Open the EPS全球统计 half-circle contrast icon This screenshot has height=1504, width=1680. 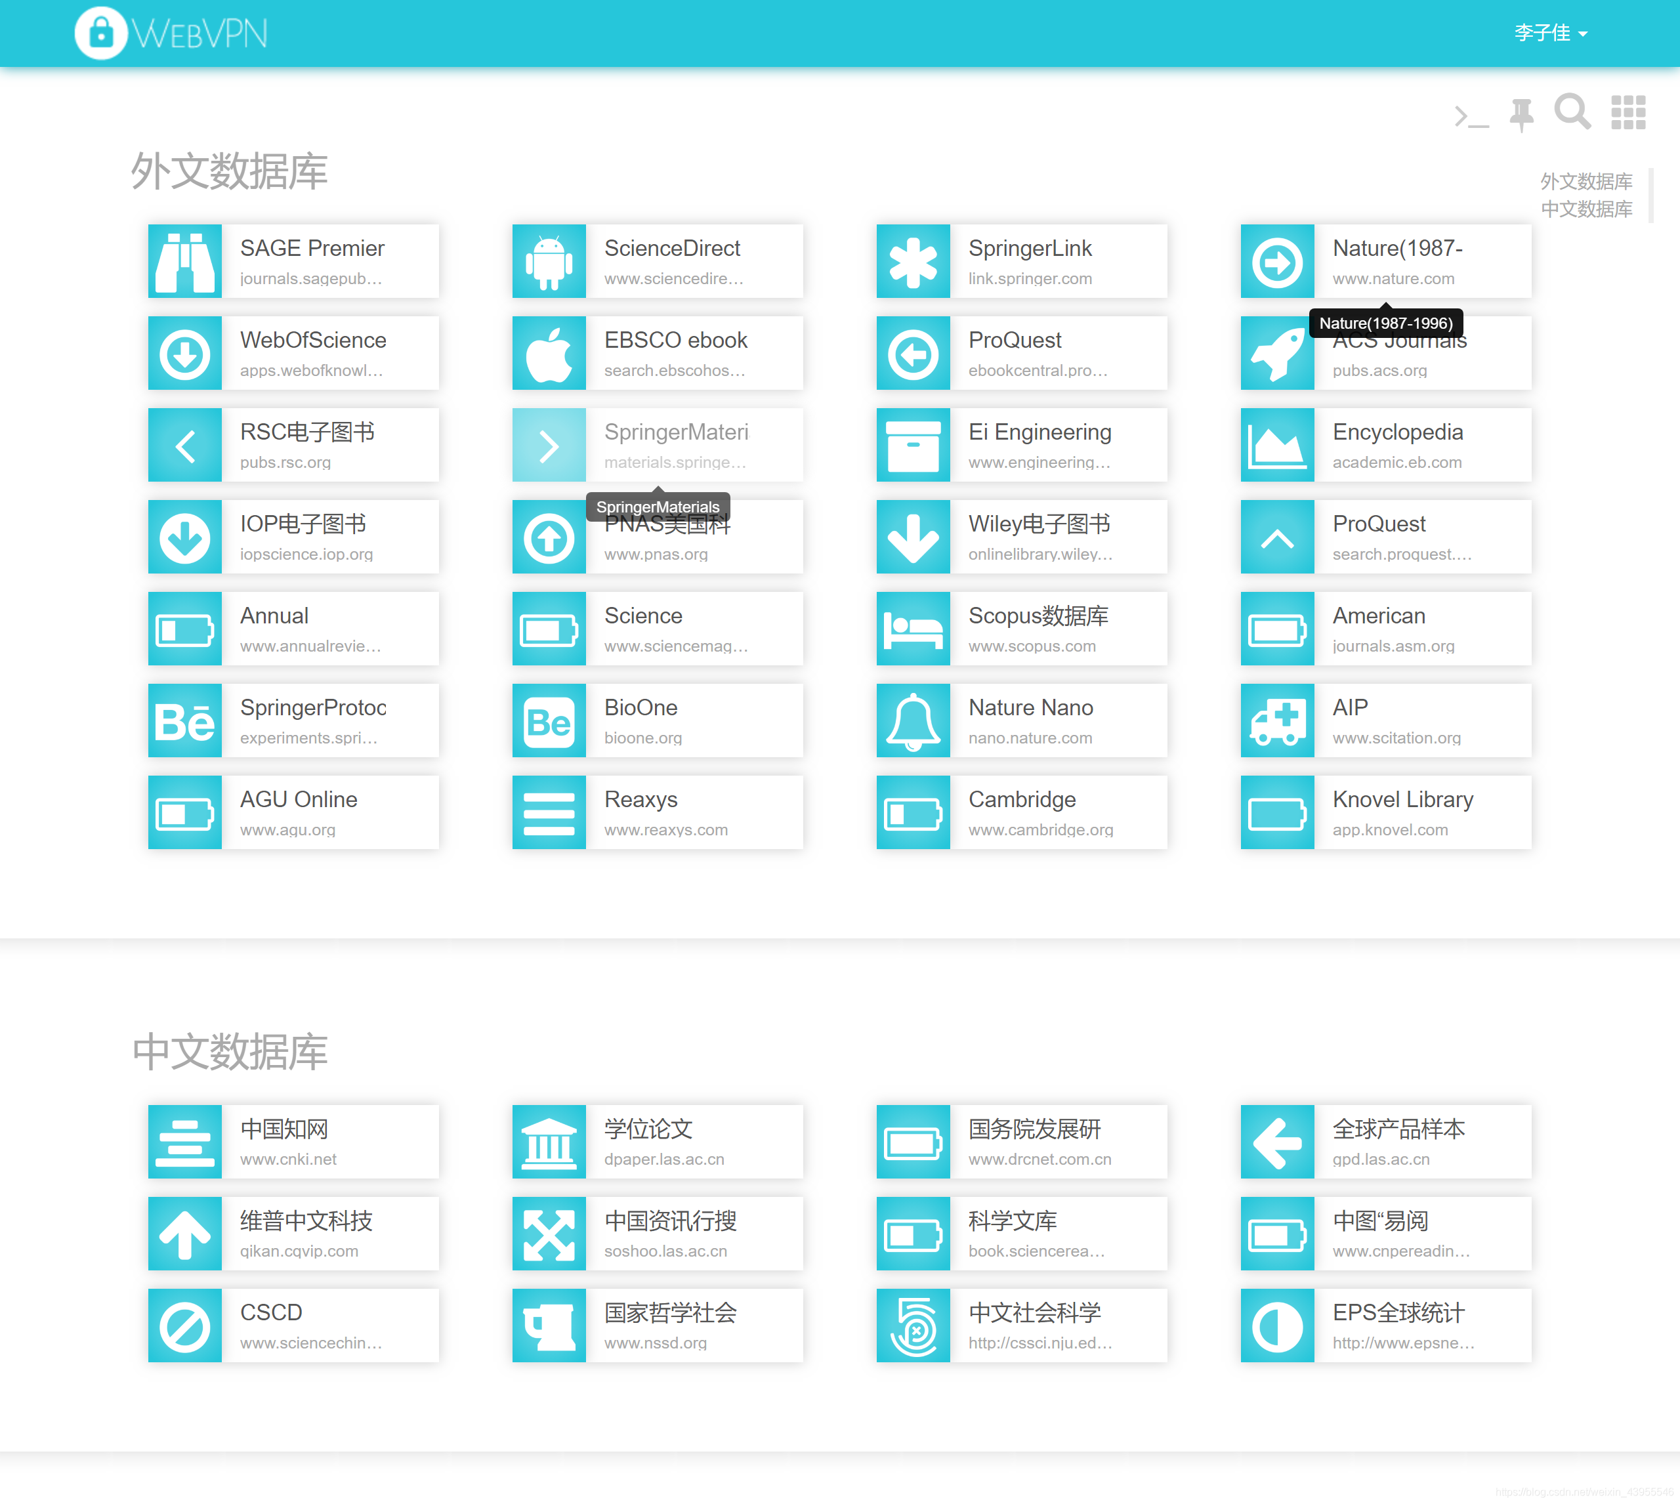(1276, 1326)
